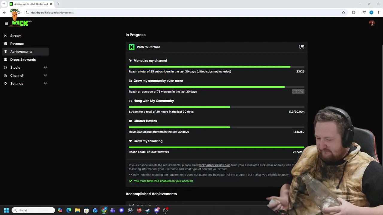Open the Chrome three-dot menu
Viewport: 383px width, 215px height.
pyautogui.click(x=379, y=13)
